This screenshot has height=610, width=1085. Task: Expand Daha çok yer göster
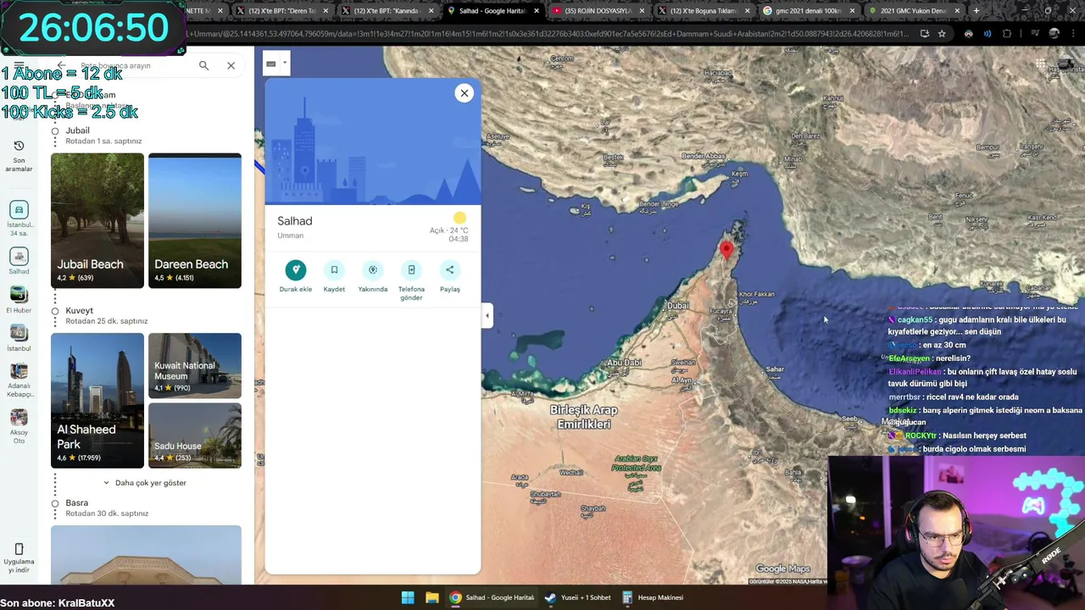coord(145,483)
